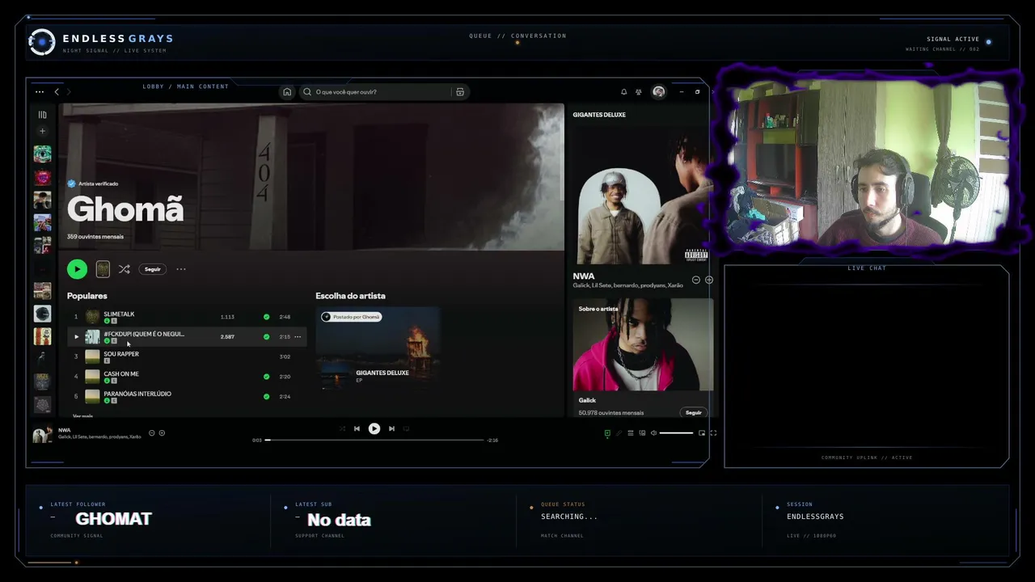This screenshot has width=1035, height=582.
Task: Select the SLIMETALK track title
Action: coord(119,314)
